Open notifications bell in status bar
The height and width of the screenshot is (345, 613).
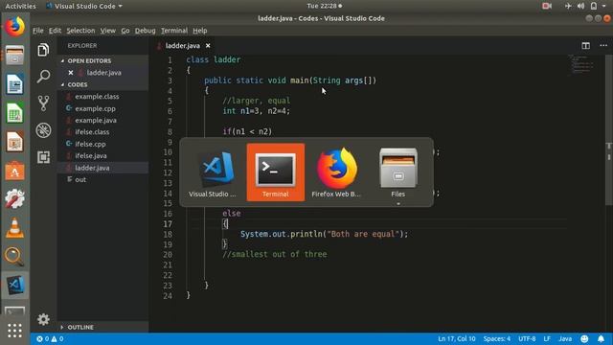(x=601, y=338)
